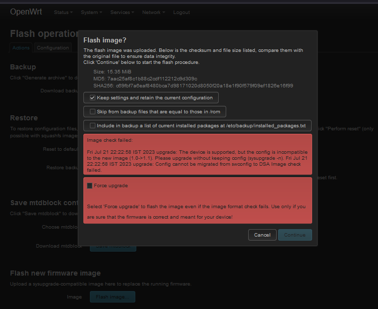Open the Services dropdown
The image size is (378, 309).
tap(122, 12)
